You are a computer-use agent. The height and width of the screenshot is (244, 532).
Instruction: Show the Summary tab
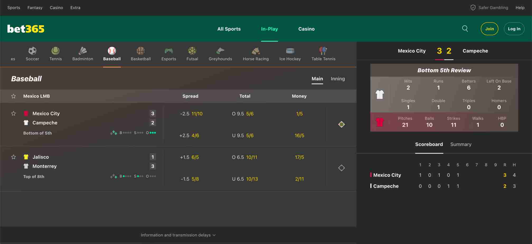(x=461, y=144)
